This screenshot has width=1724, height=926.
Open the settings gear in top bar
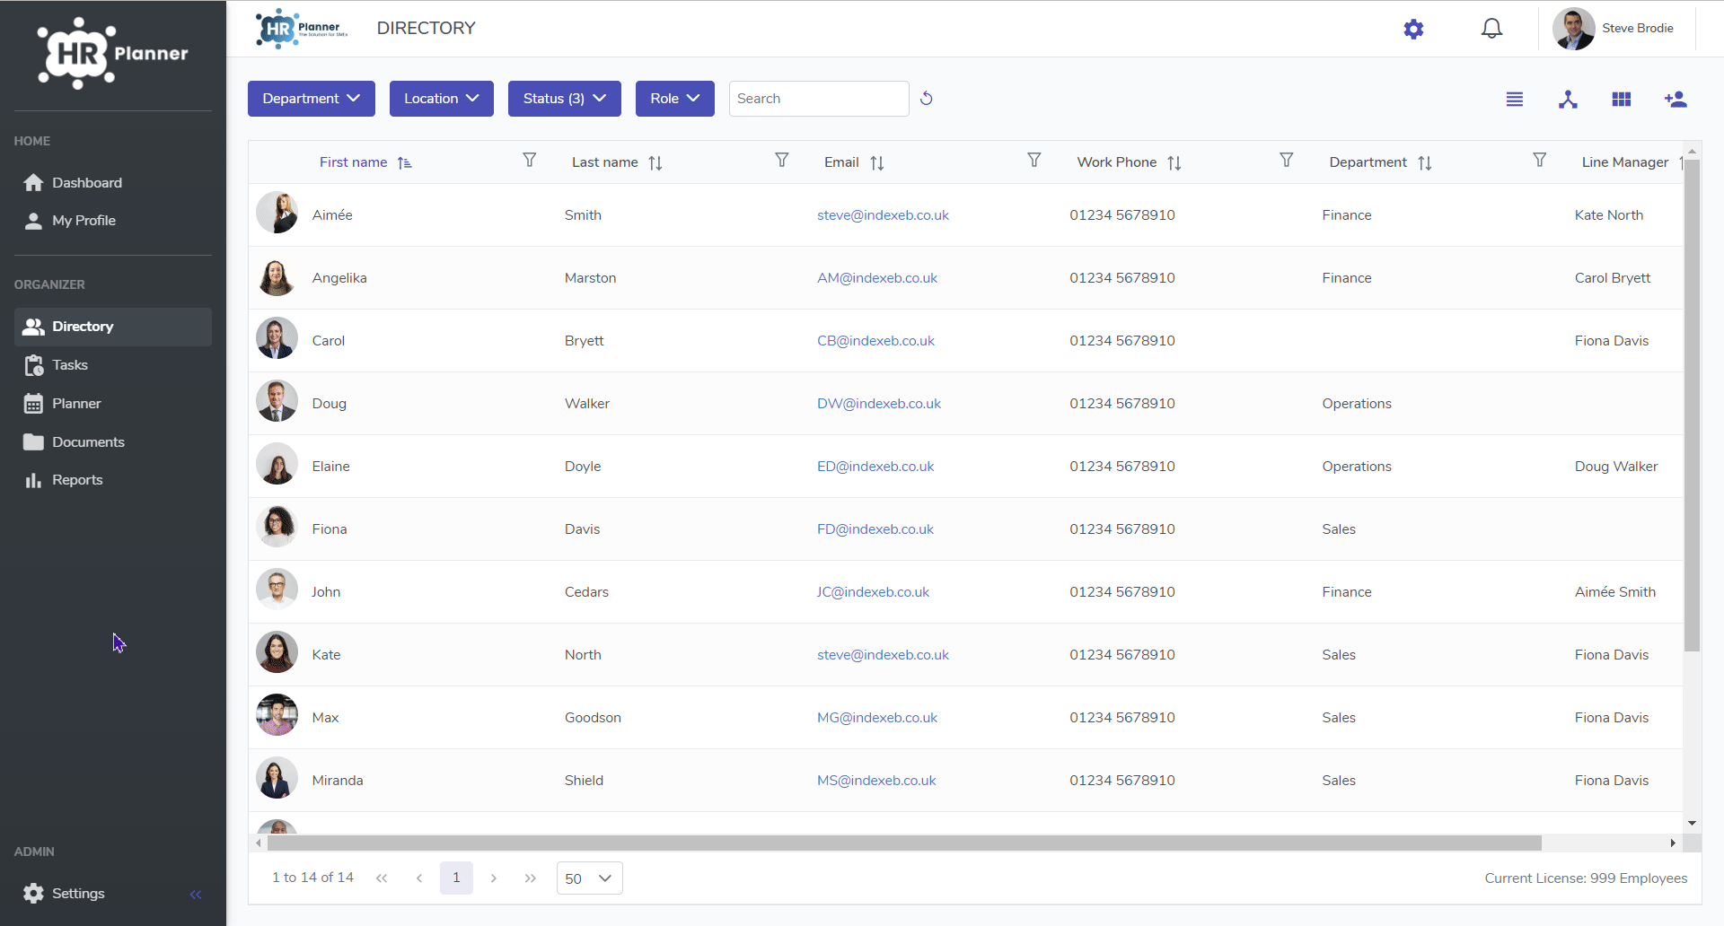click(x=1413, y=29)
